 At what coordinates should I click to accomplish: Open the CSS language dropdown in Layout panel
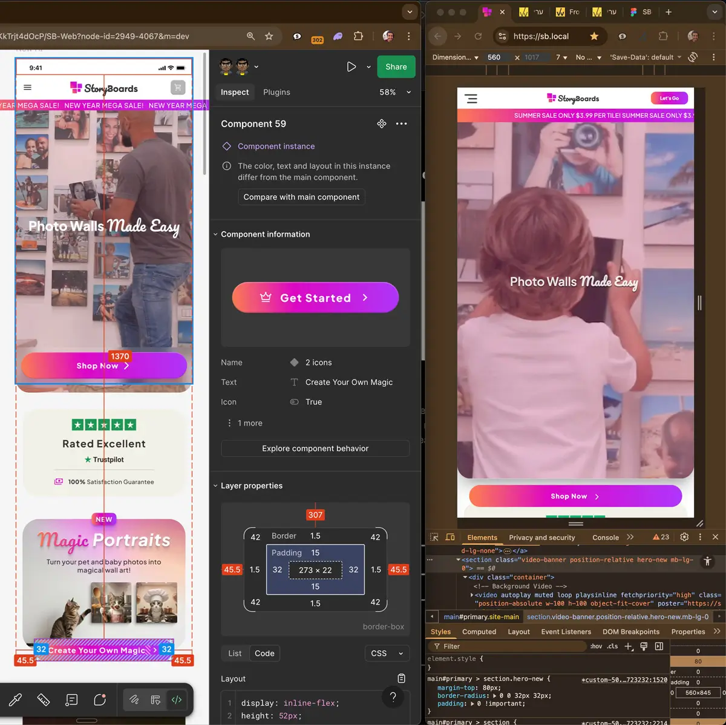coord(387,653)
